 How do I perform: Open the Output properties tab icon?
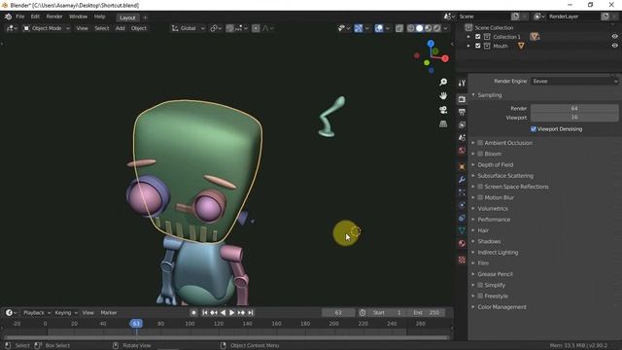tap(462, 113)
